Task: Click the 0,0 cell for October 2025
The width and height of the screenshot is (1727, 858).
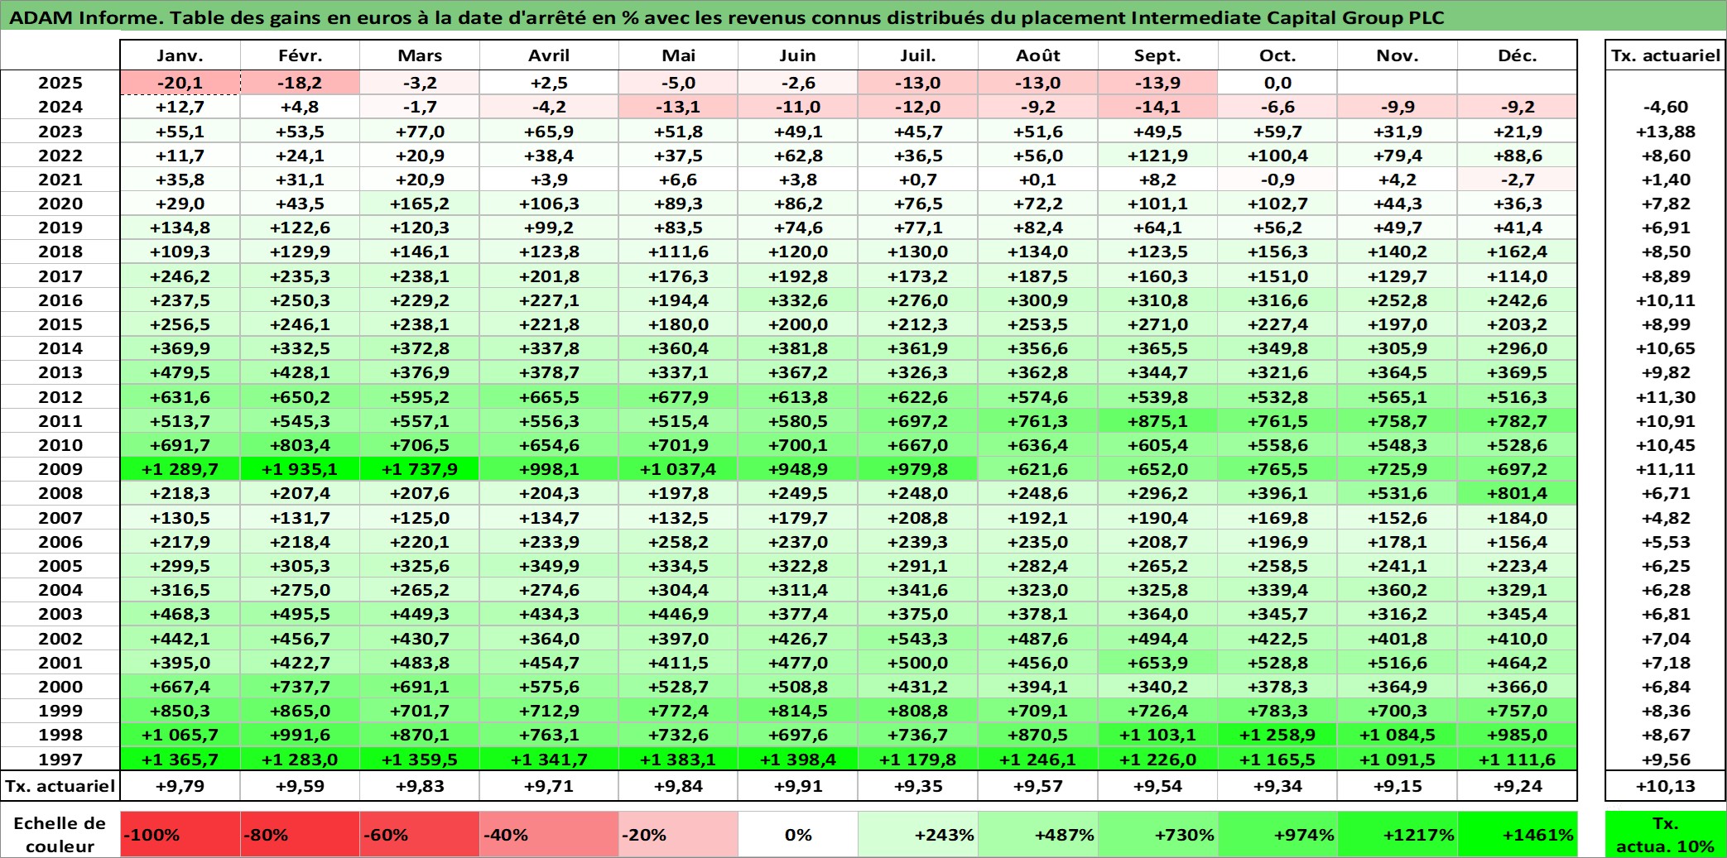Action: click(1277, 83)
